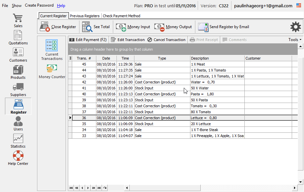Image resolution: width=304 pixels, height=192 pixels.
Task: Click the settings gear icon
Action: click(x=295, y=27)
